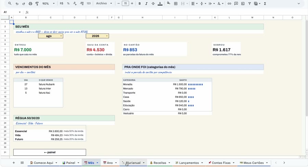Screen dimensions: 308x167
Task: Open the year dropdown showing 2026
Action: pyautogui.click(x=97, y=36)
